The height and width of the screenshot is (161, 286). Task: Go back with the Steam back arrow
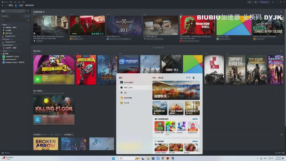point(3,5)
